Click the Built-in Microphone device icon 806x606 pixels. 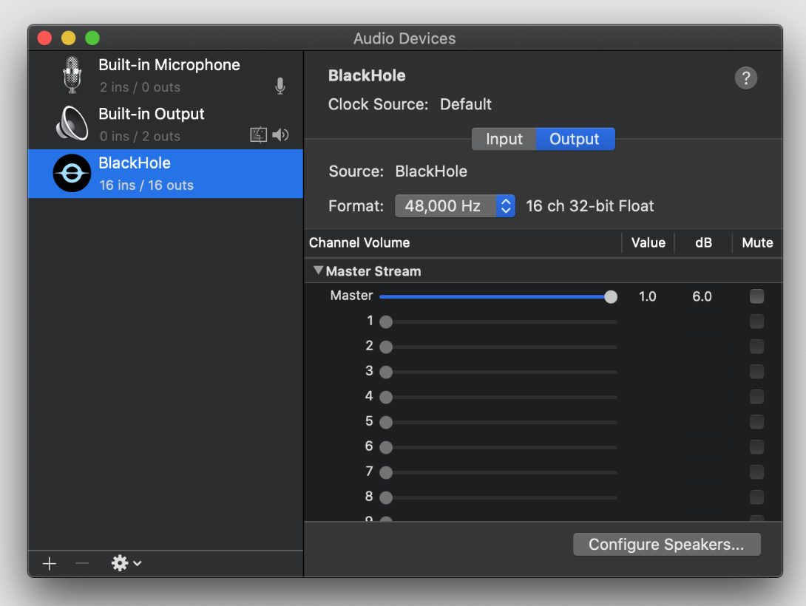72,75
